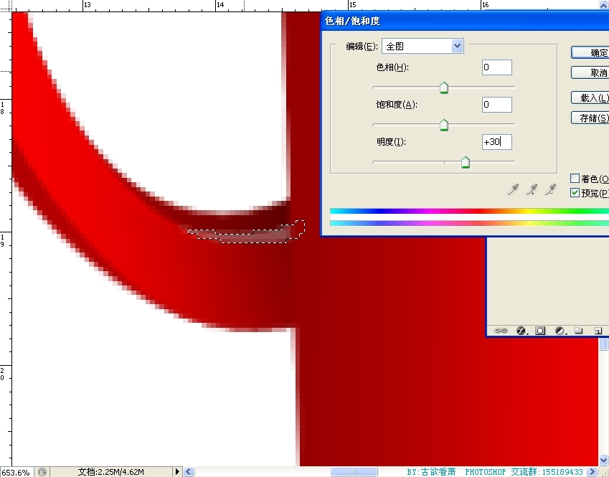The image size is (609, 477).
Task: Click the 明度 lightness slider handle
Action: point(465,163)
